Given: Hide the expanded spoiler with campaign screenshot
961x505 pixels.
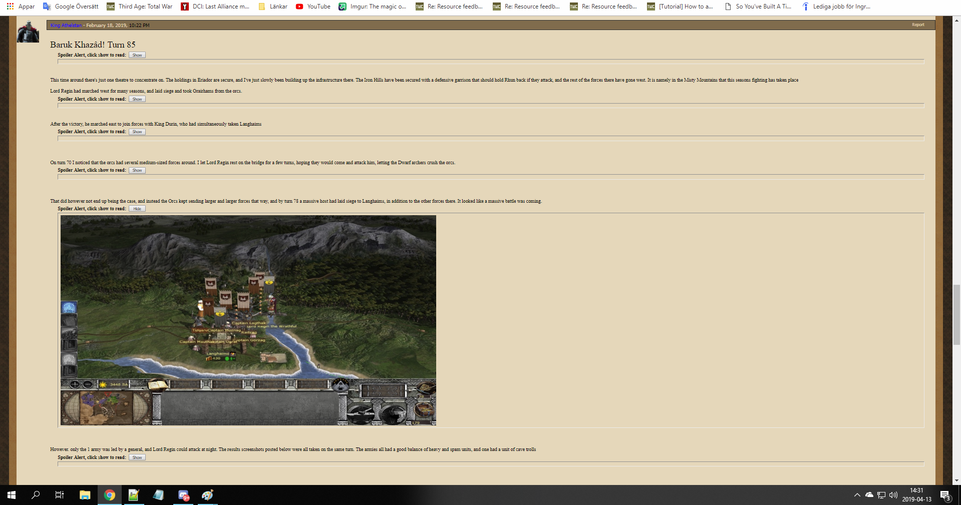Looking at the screenshot, I should point(137,209).
